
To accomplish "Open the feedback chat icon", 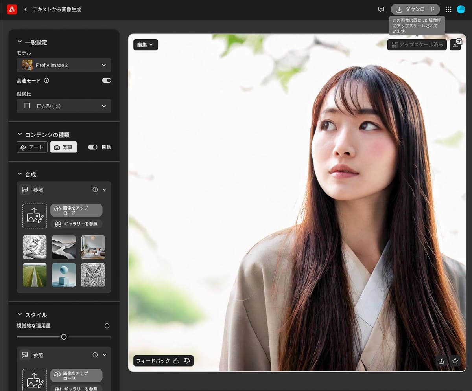I will point(381,9).
